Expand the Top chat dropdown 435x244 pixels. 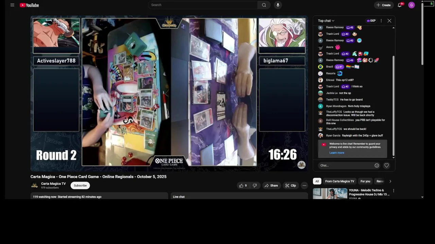click(326, 21)
